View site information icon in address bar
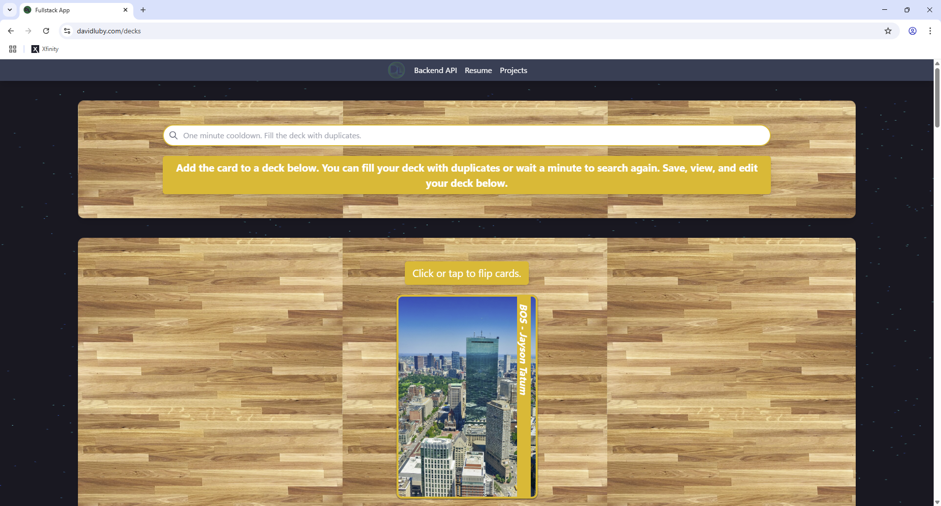Viewport: 941px width, 506px height. (x=67, y=31)
